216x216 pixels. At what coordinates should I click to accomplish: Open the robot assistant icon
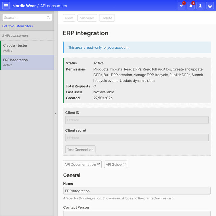[x=210, y=6]
